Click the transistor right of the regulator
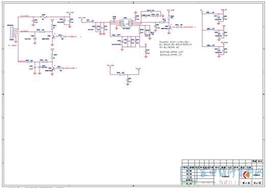Image resolution: width=268 pixels, height=188 pixels. click(x=169, y=27)
